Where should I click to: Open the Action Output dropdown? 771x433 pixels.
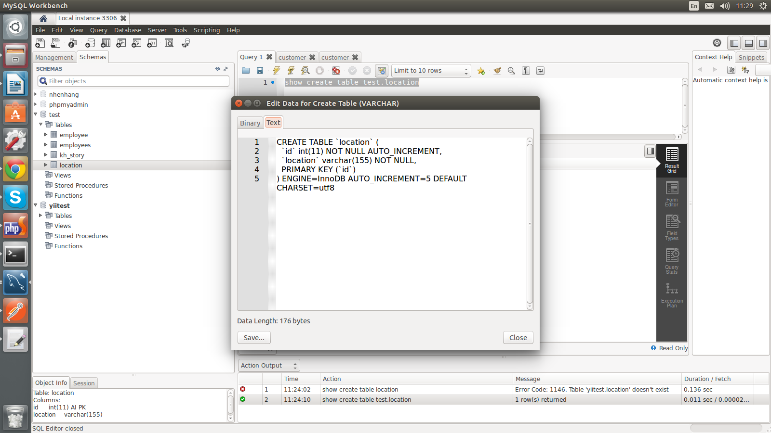coord(269,366)
